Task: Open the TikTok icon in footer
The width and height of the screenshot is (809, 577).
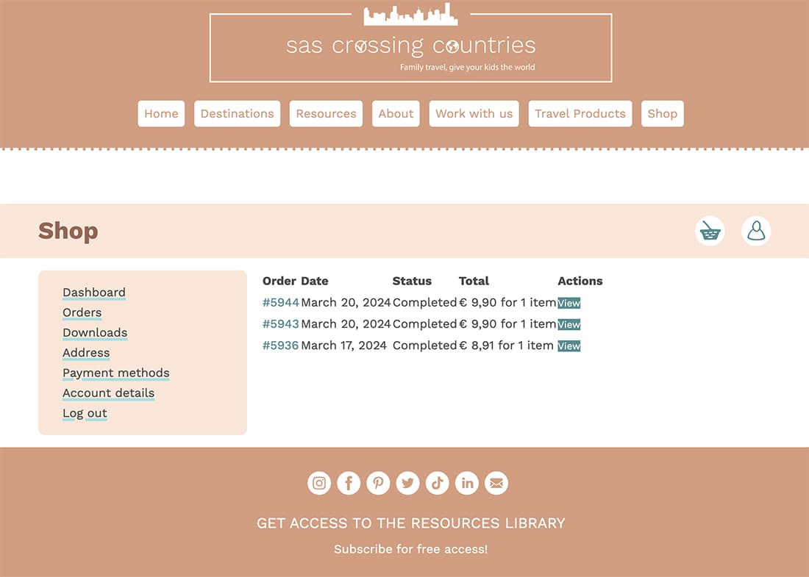Action: (438, 483)
